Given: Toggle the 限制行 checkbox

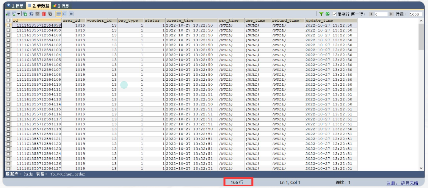Looking at the screenshot, I should (334, 14).
